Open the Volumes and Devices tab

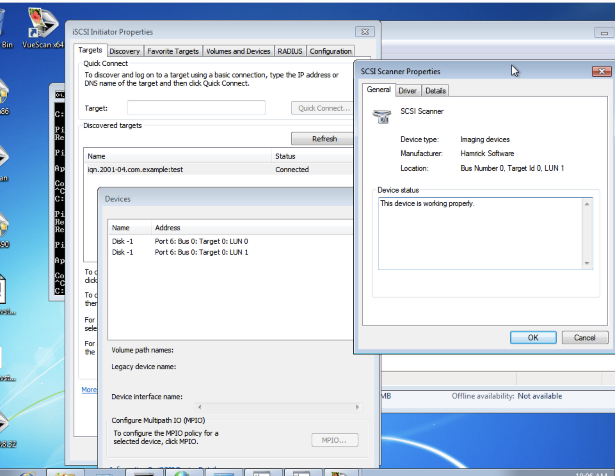pyautogui.click(x=238, y=51)
